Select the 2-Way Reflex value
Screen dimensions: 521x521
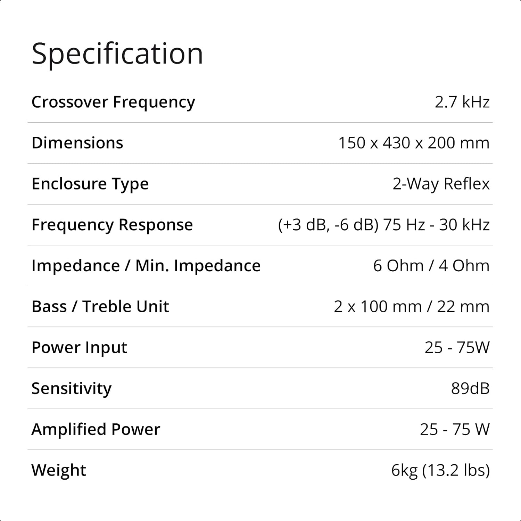coord(441,184)
